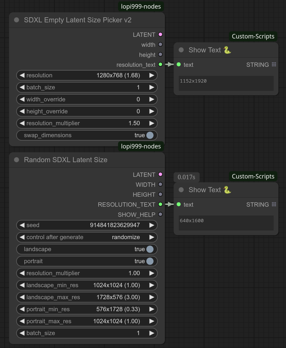The height and width of the screenshot is (348, 286).
Task: Open the control after generate dropdown
Action: [x=87, y=237]
